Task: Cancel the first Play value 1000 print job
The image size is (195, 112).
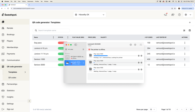Action: click(139, 56)
